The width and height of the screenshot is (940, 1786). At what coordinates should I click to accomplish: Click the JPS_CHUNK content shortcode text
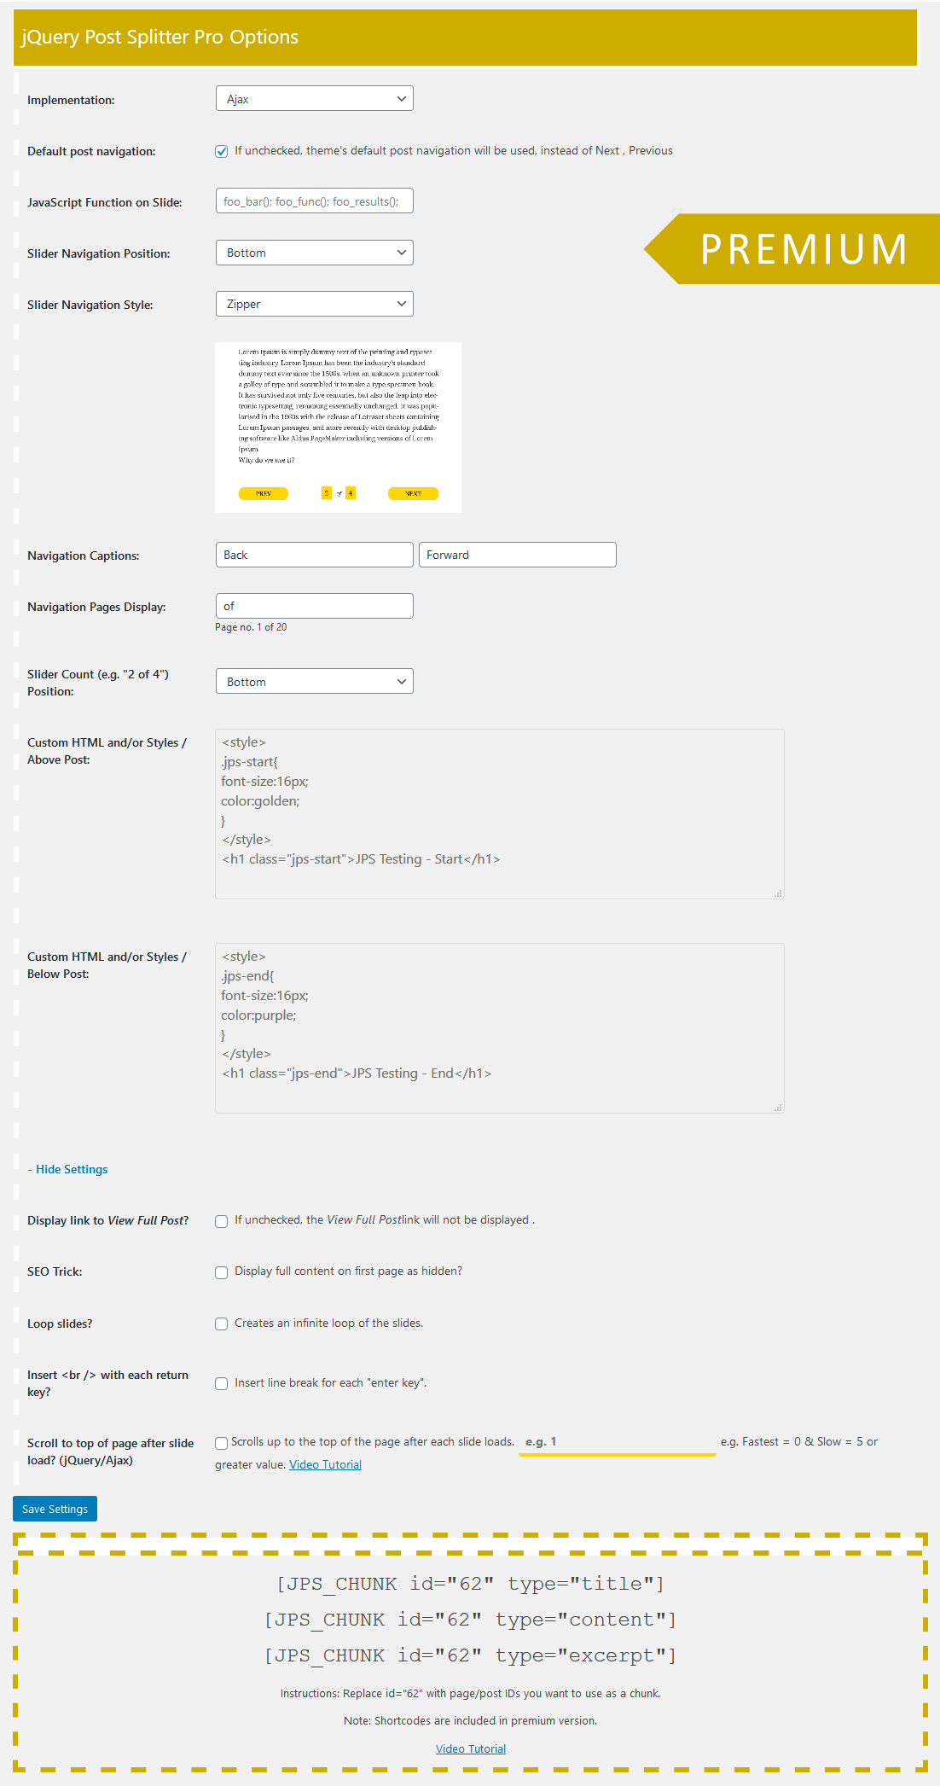[470, 1620]
